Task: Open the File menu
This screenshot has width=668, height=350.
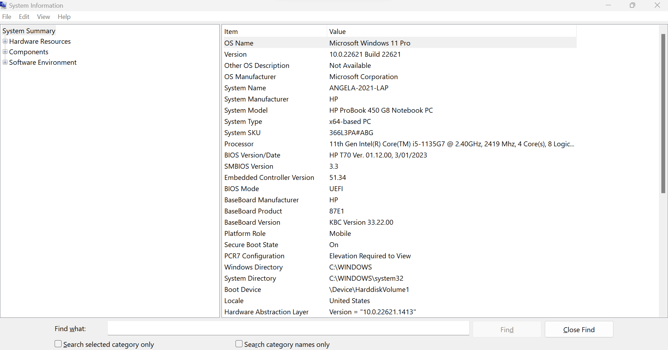Action: point(7,17)
